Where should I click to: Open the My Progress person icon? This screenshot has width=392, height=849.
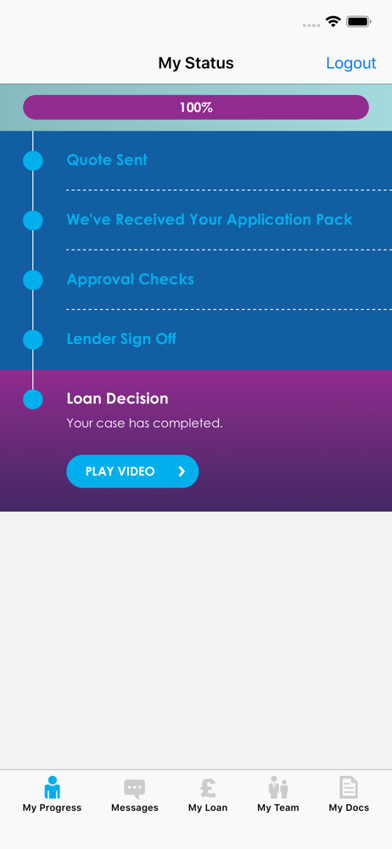point(52,787)
